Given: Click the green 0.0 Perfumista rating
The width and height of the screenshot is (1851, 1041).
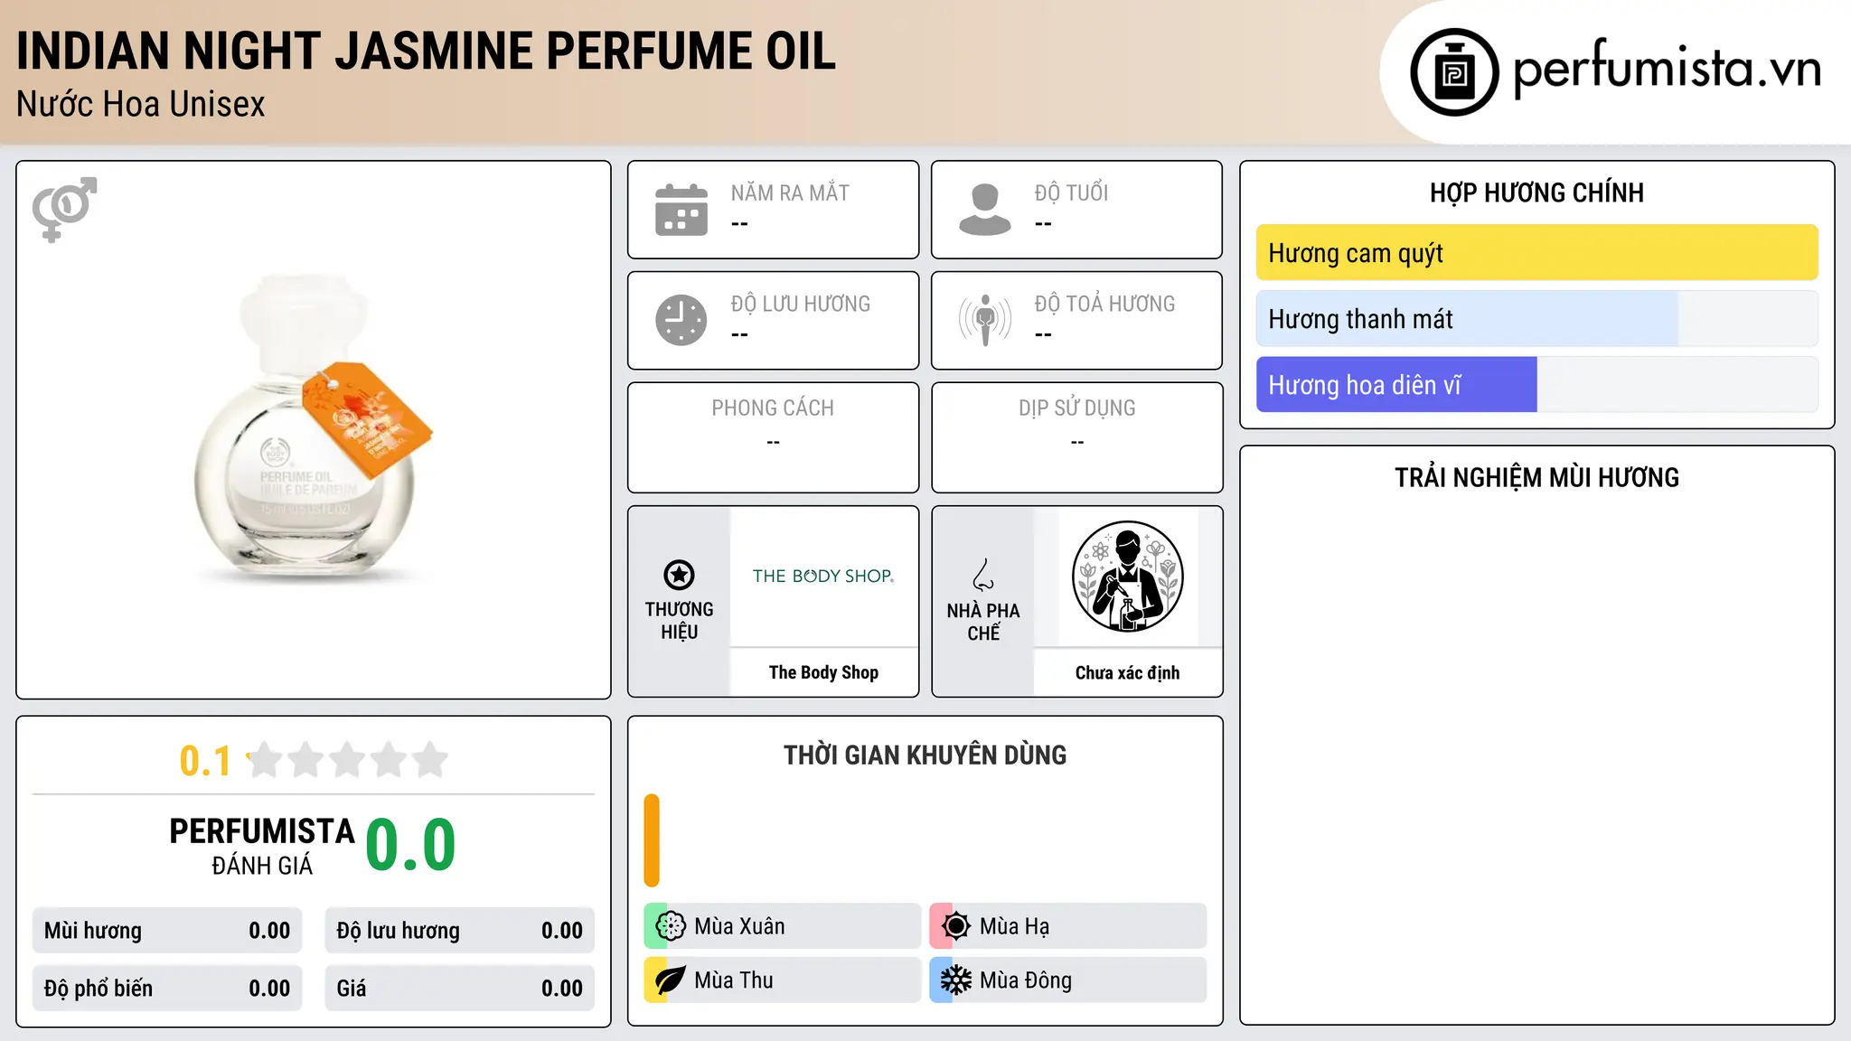Looking at the screenshot, I should [x=410, y=845].
